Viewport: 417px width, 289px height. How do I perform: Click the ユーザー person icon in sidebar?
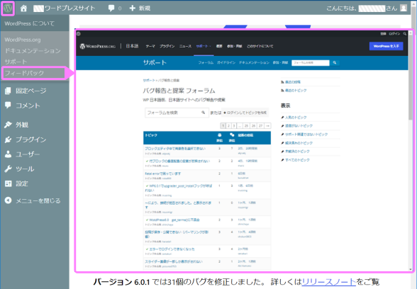(x=8, y=154)
